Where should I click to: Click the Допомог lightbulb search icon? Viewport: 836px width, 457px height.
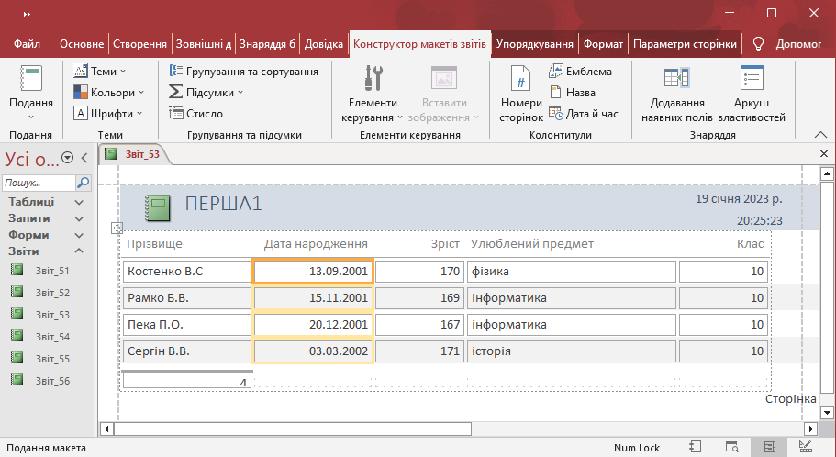pos(758,44)
